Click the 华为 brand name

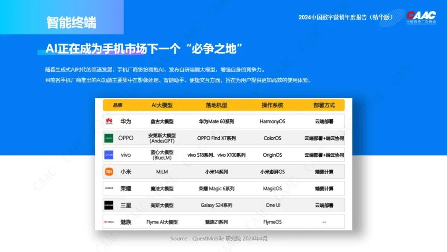126,121
